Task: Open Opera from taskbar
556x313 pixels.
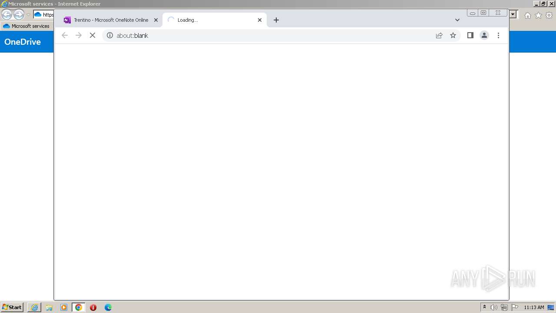Action: (x=93, y=307)
